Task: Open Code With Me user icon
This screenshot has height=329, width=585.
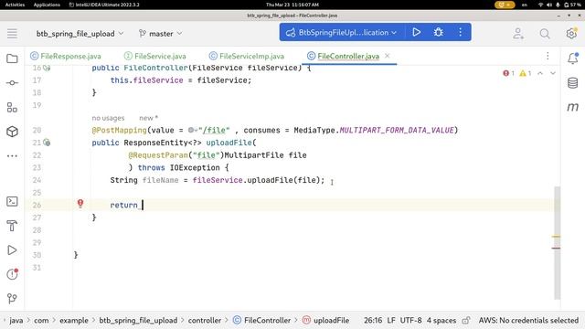Action: coord(518,34)
